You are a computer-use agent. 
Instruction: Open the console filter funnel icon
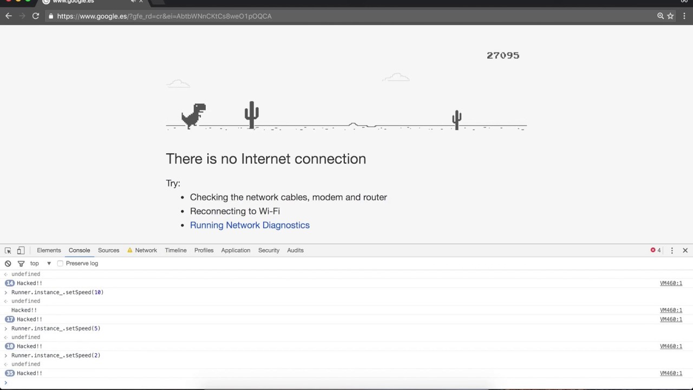click(21, 263)
